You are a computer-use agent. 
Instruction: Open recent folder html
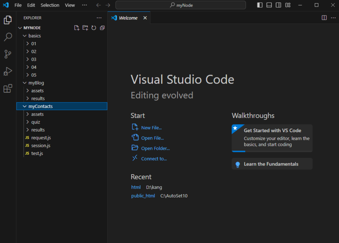coord(136,187)
